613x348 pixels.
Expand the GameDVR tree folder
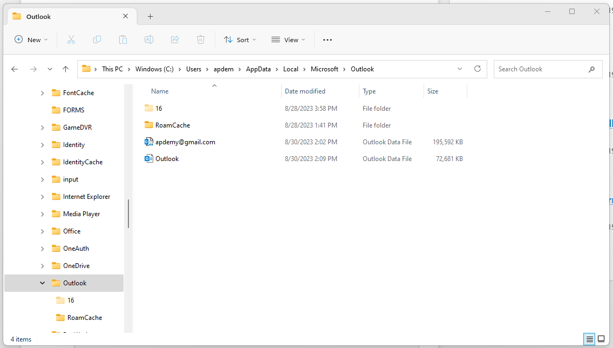42,127
